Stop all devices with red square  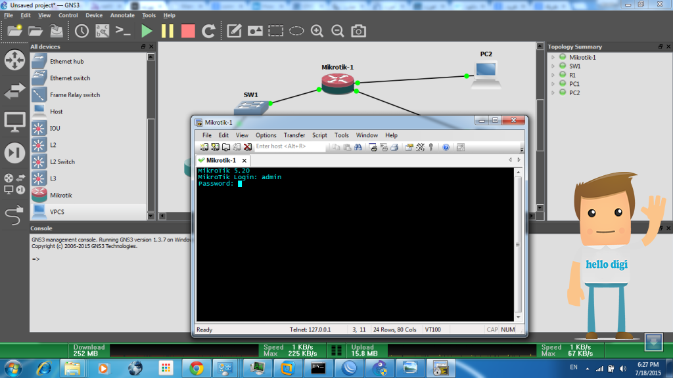click(x=188, y=31)
